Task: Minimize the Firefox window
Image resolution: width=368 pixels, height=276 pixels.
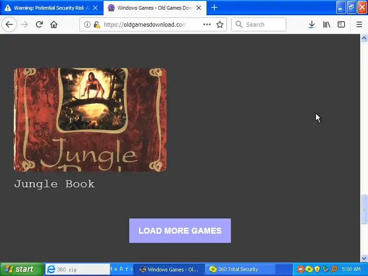Action: 340,7
